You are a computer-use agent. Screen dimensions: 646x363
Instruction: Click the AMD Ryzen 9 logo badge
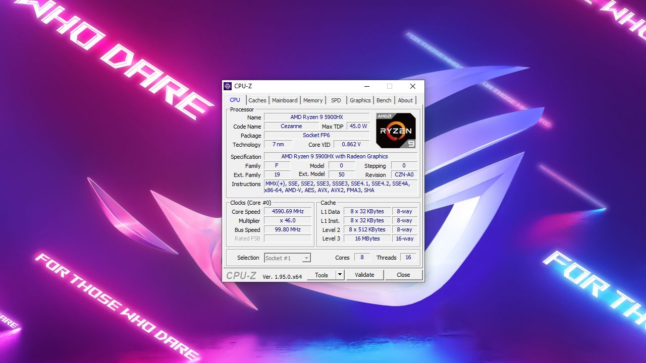[x=395, y=132]
